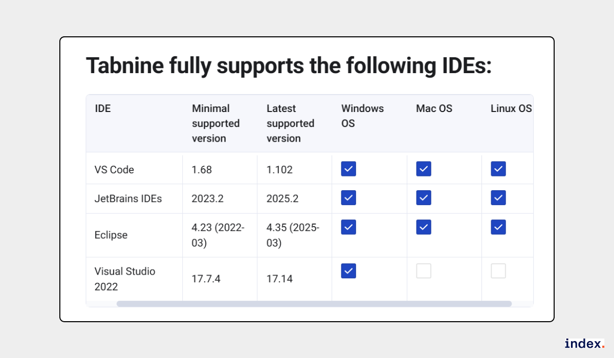The image size is (614, 358).
Task: Uncheck JetBrains IDEs Windows OS checkbox
Action: (x=348, y=197)
